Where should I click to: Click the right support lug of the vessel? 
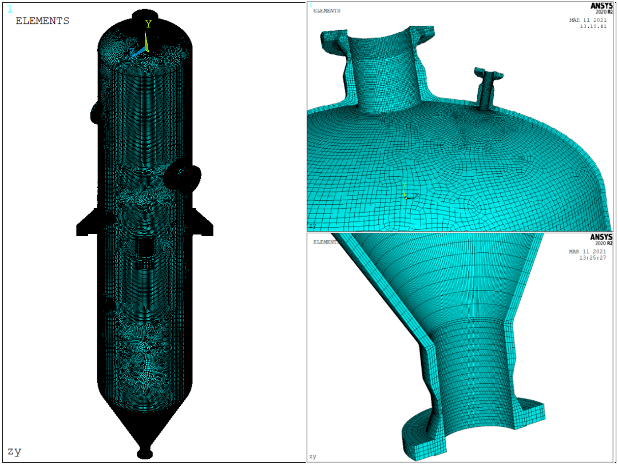(x=203, y=222)
